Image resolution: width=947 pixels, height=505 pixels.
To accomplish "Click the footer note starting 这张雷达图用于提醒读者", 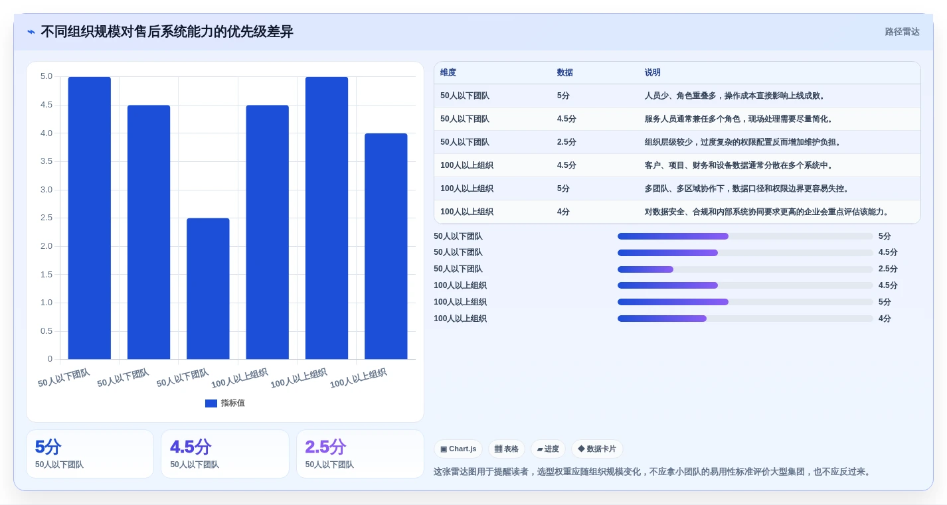I will (652, 472).
